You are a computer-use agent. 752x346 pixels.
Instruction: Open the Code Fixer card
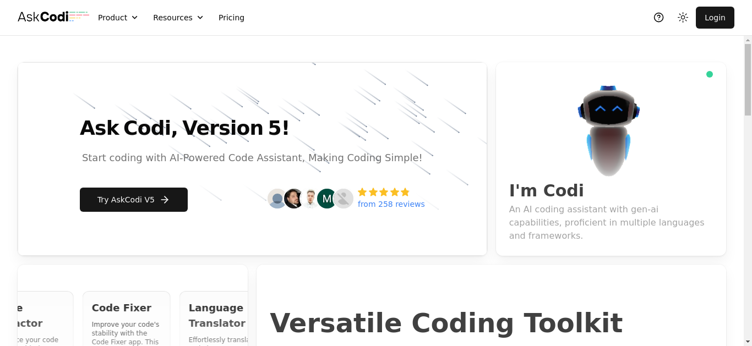127,319
